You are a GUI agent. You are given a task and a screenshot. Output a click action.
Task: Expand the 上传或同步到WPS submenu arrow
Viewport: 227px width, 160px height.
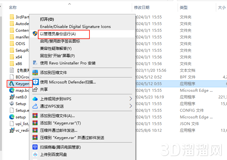pos(131,99)
